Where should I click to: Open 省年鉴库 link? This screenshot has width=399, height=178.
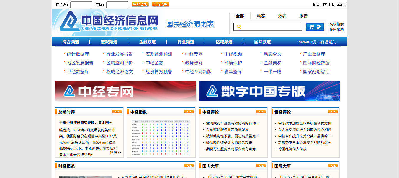coord(233,72)
